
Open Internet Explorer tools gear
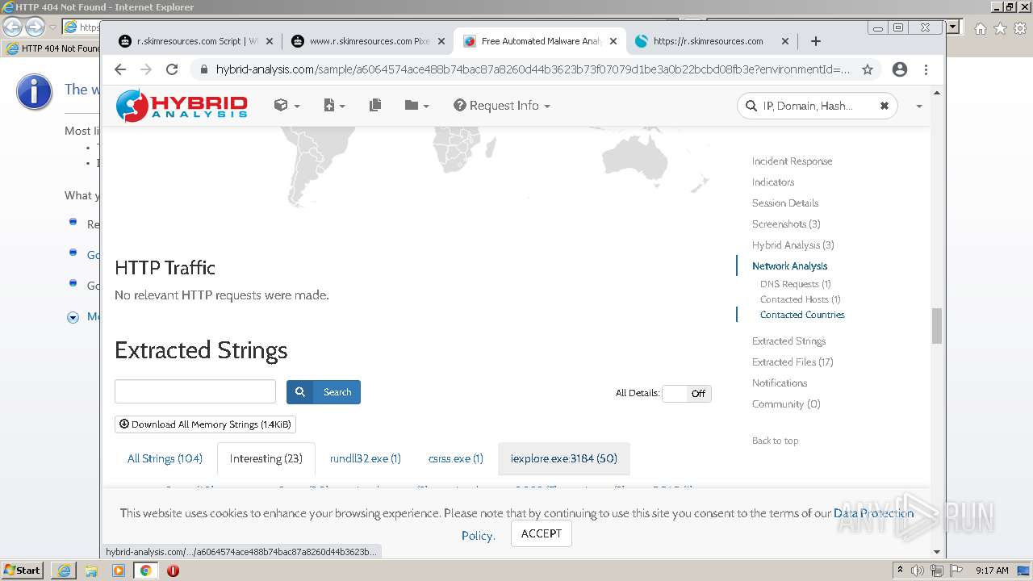(x=1020, y=28)
